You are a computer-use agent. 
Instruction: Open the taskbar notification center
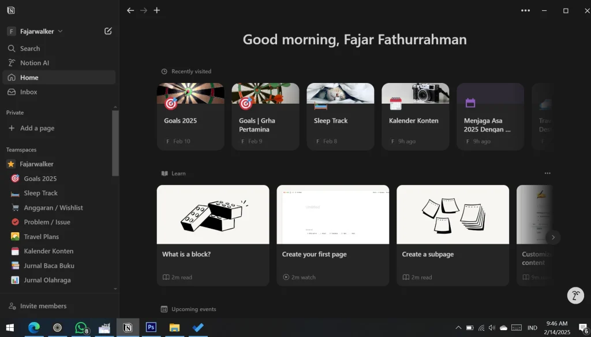pyautogui.click(x=583, y=328)
